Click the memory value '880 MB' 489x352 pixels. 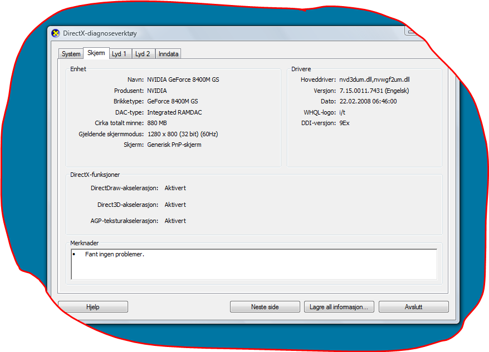pos(157,123)
